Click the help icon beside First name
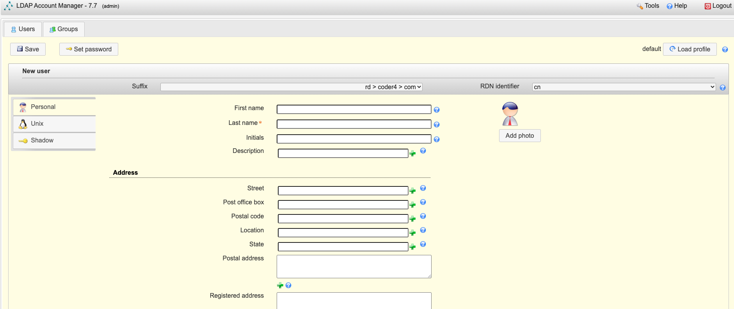734x309 pixels. click(437, 110)
